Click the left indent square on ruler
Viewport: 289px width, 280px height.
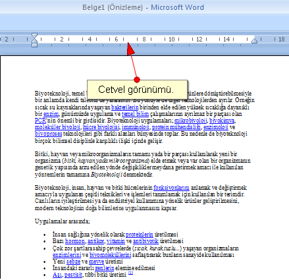click(34, 45)
